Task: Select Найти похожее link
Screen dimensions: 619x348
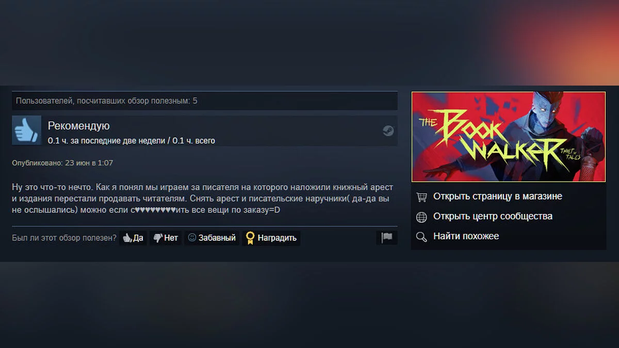Action: [466, 236]
